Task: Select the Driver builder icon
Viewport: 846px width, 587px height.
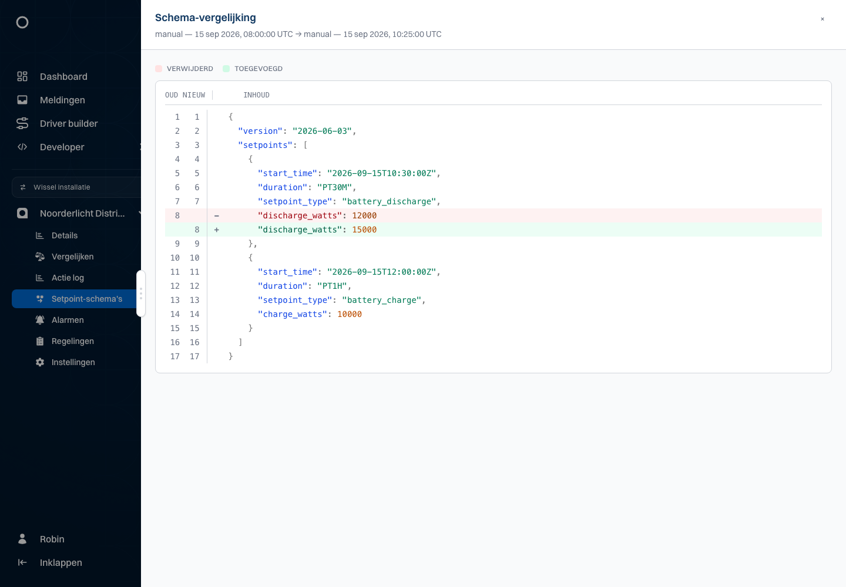Action: tap(22, 123)
